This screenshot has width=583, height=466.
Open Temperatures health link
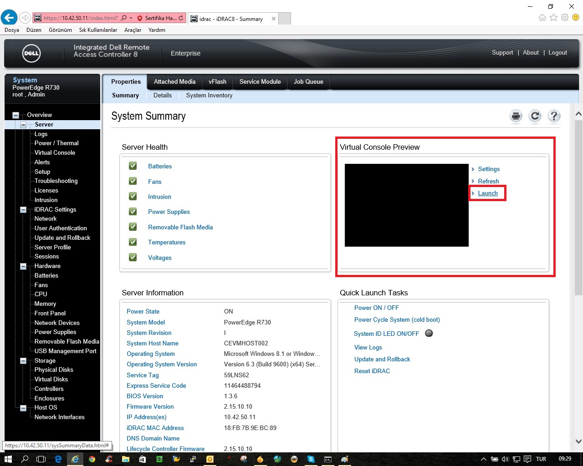point(167,243)
